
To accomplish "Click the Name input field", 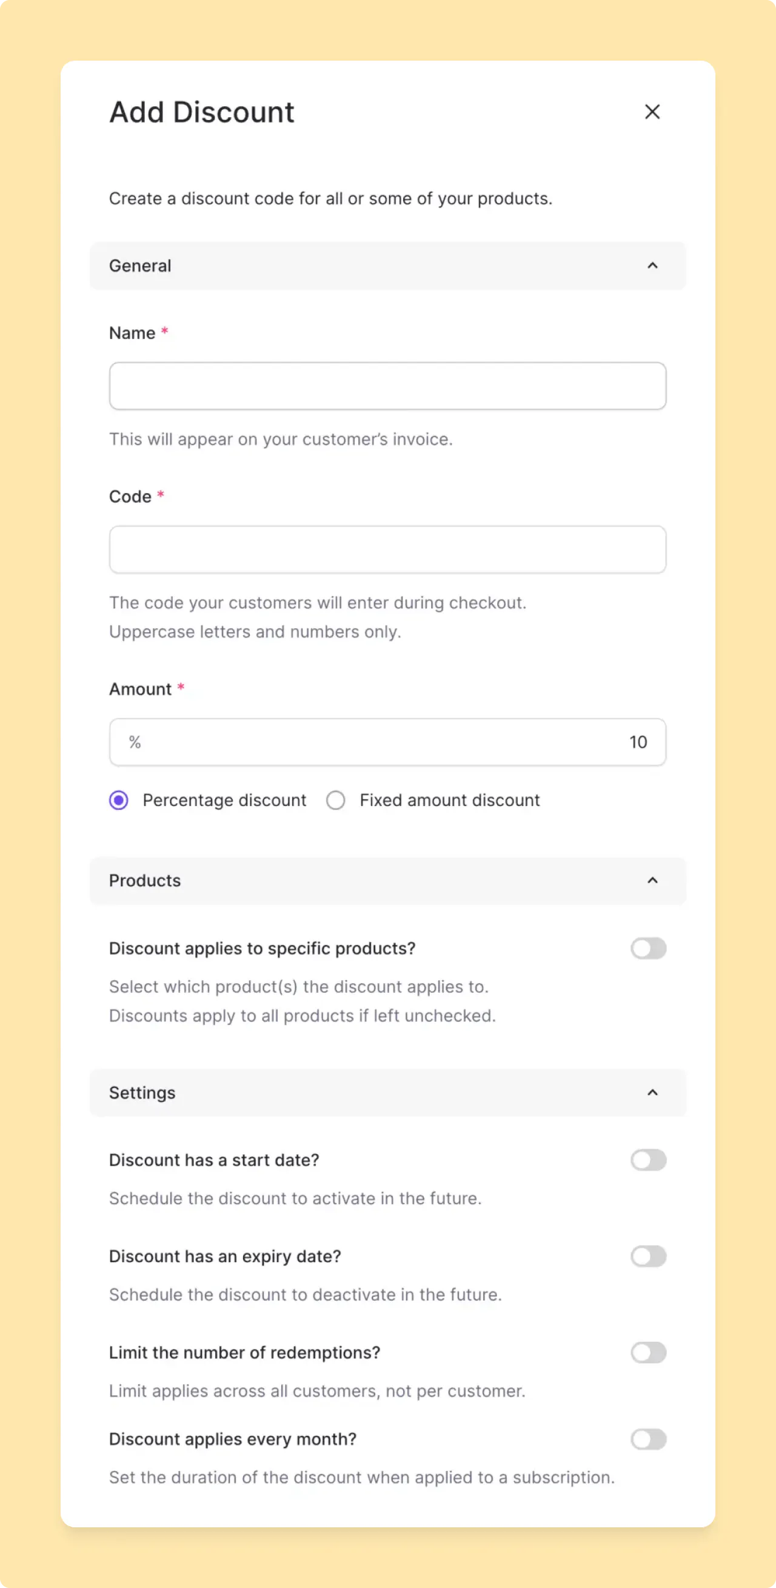I will tap(387, 385).
